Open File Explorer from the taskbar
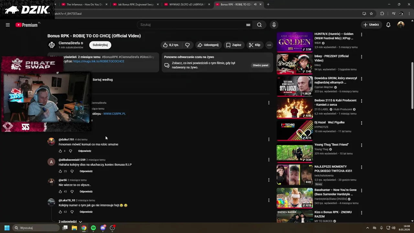The image size is (414, 233). (74, 228)
